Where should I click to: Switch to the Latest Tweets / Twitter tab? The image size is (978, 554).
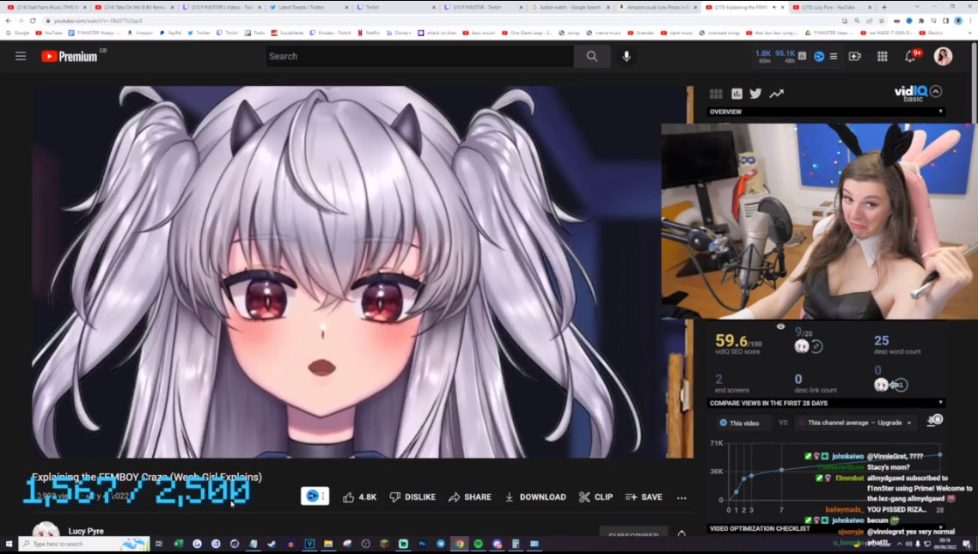click(309, 8)
